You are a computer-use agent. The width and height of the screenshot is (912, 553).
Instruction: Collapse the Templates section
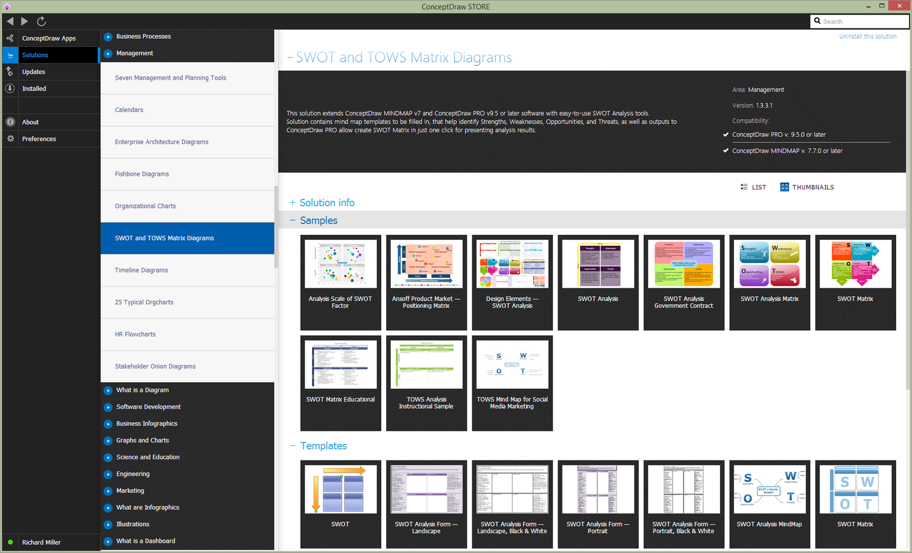292,446
